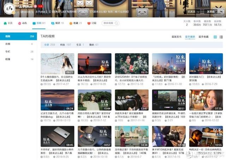The image size is (226, 160).
Task: Open video thumbnail with duration 13:47
Action: tap(132, 100)
